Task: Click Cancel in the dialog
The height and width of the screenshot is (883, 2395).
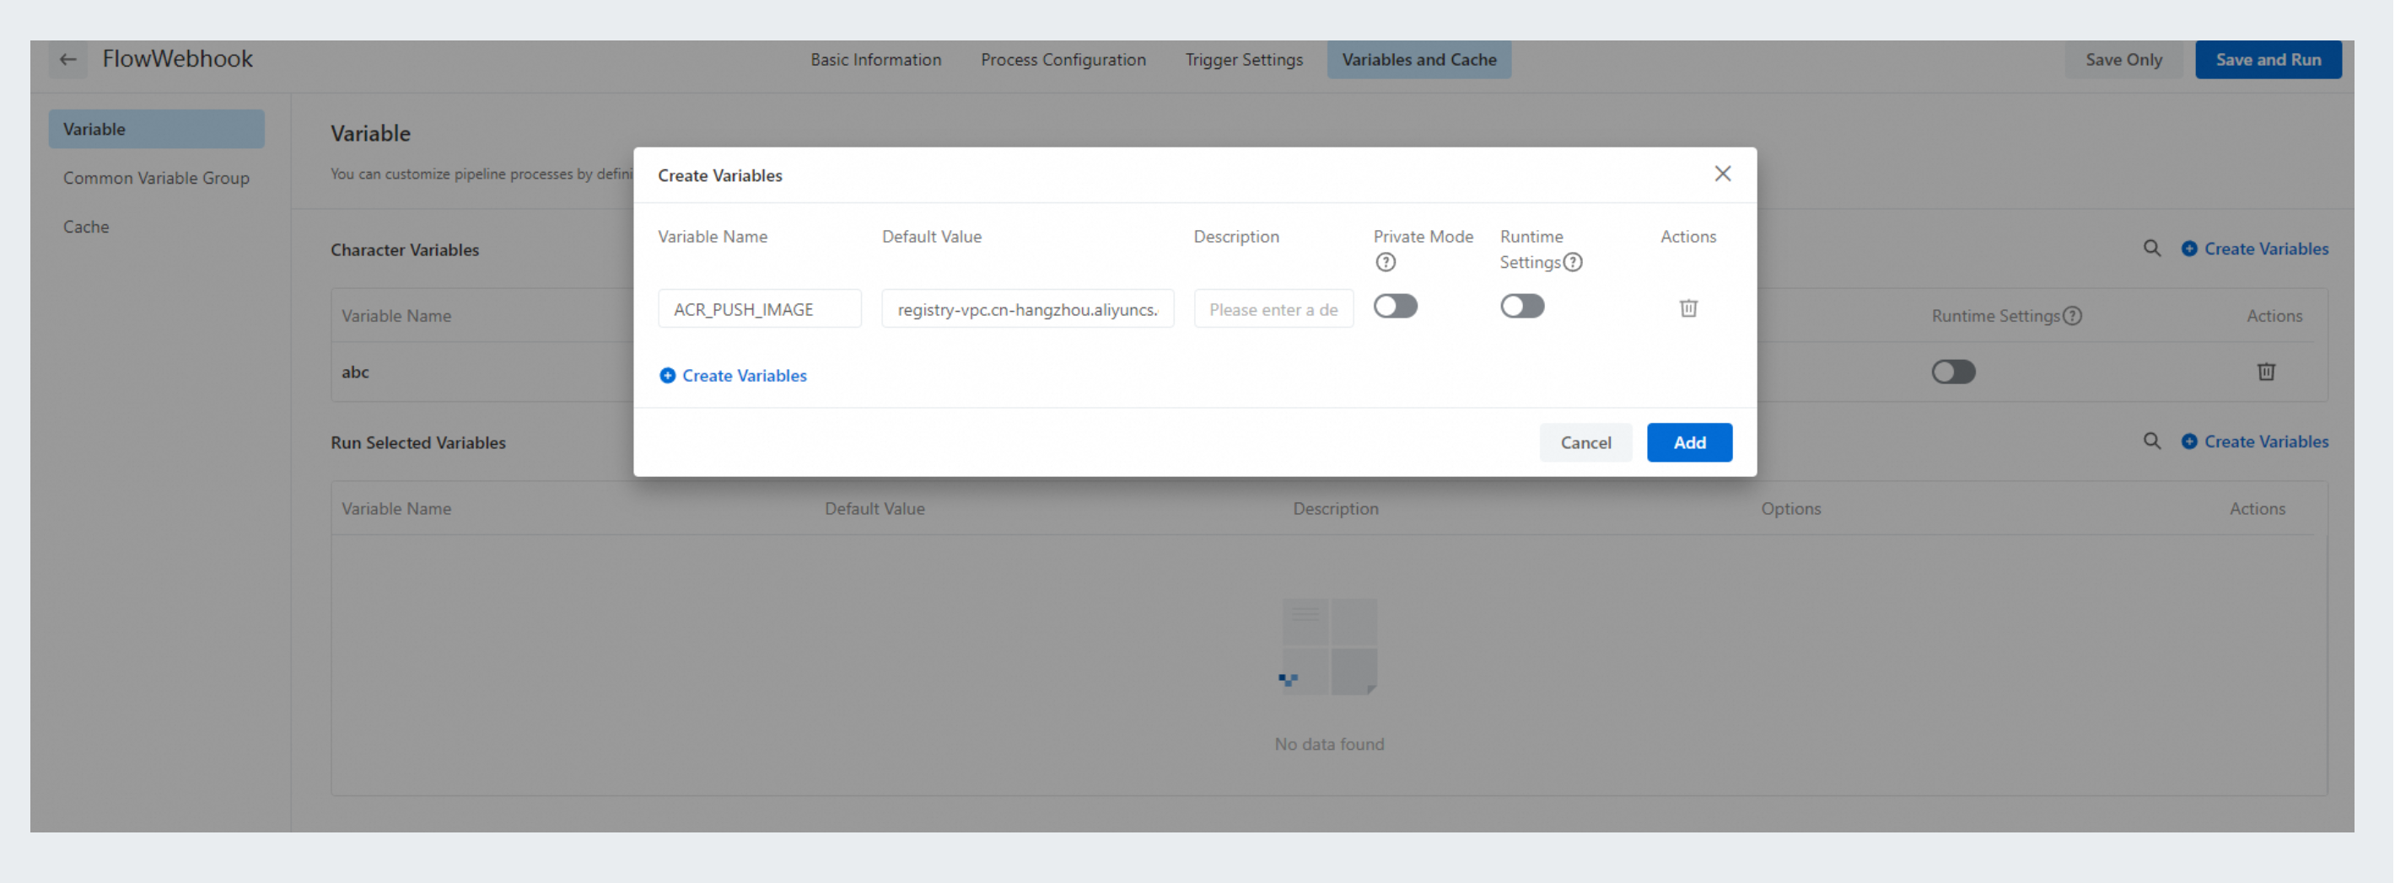Action: pos(1585,442)
